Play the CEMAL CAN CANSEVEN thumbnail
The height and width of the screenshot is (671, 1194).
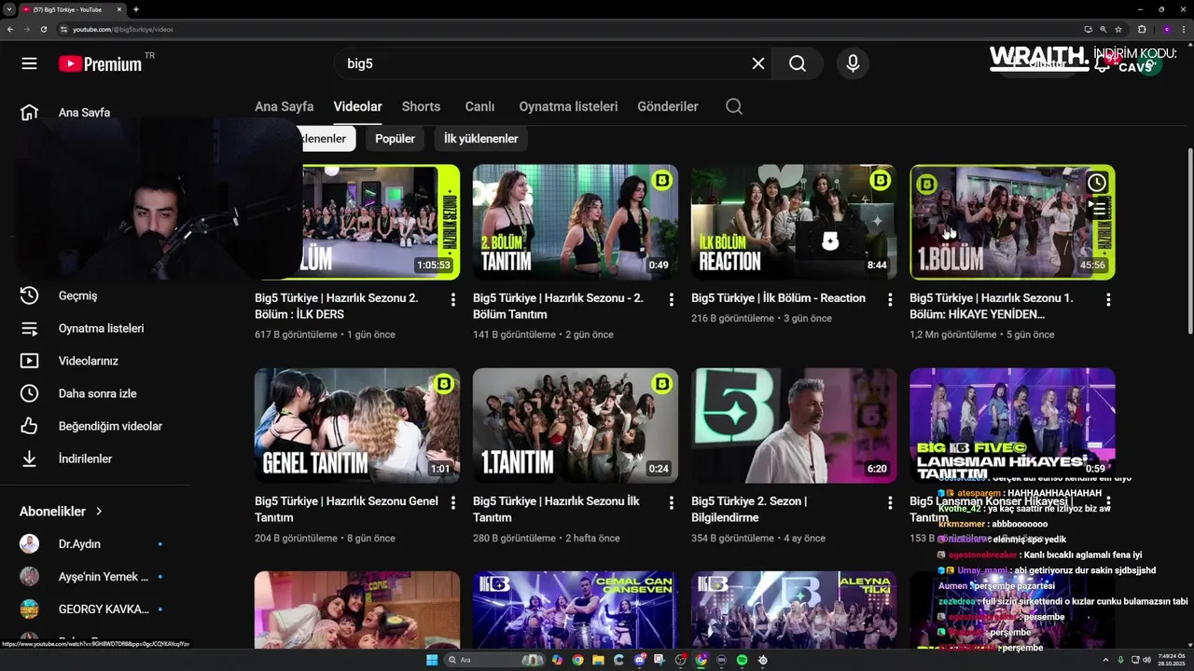(576, 609)
